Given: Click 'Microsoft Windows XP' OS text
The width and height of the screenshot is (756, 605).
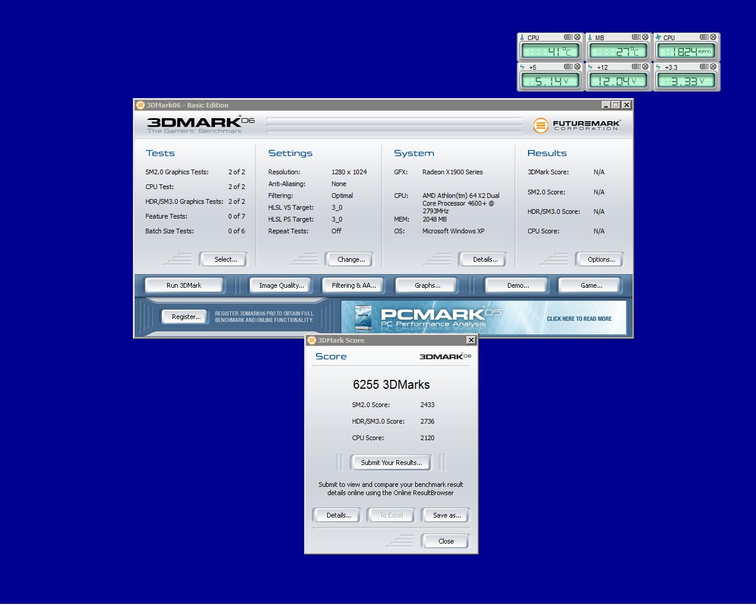Looking at the screenshot, I should coord(453,231).
